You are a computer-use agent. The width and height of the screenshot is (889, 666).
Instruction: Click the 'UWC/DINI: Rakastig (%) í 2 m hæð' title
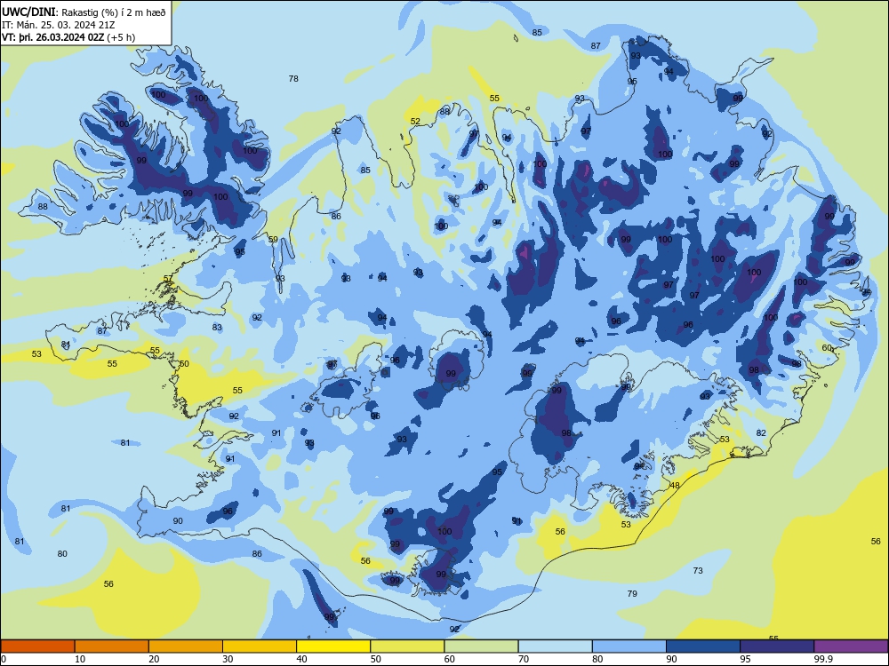[x=84, y=12]
